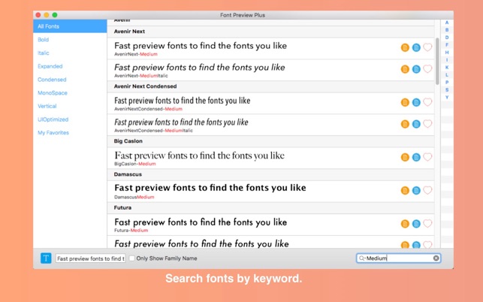
Task: Click the Medium search field
Action: click(399, 258)
